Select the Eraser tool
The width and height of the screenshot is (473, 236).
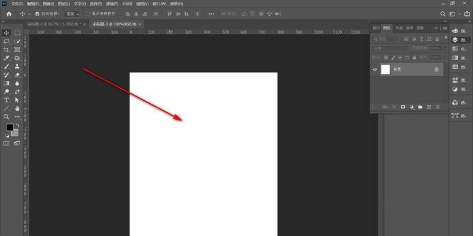[x=17, y=75]
